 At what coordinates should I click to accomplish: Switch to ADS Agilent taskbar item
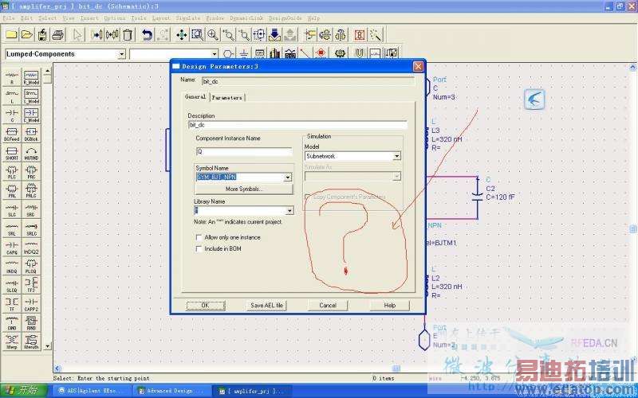click(x=92, y=391)
